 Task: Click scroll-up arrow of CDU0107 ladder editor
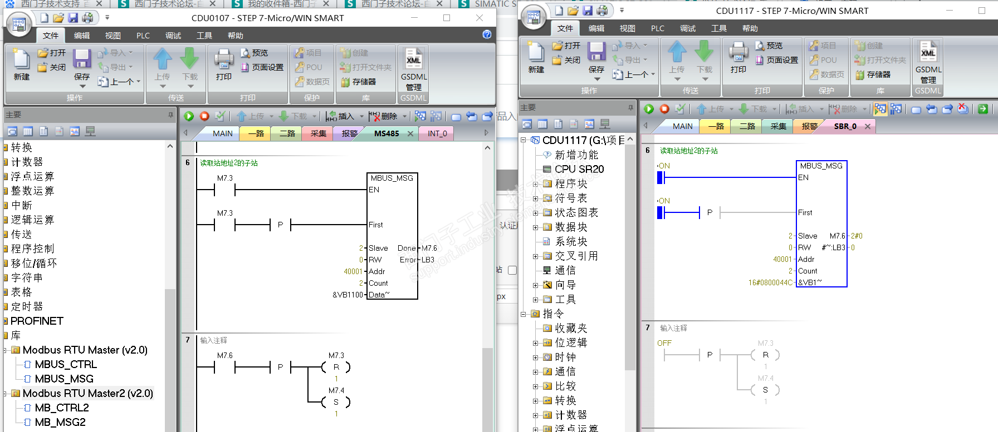(487, 148)
